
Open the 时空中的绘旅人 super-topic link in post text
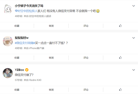tap(27, 11)
